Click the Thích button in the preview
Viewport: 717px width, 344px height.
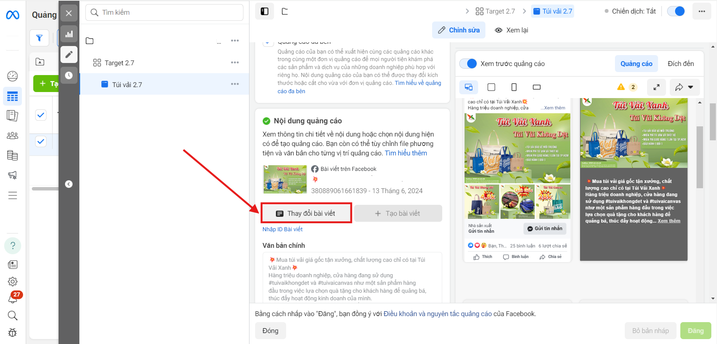click(483, 257)
